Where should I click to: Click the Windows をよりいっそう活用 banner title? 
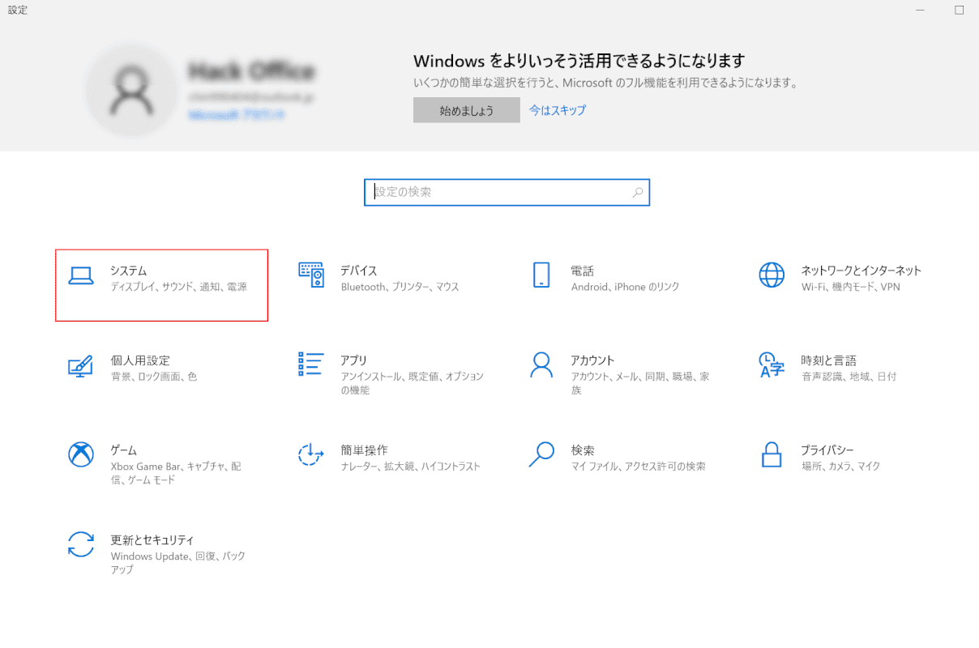click(579, 61)
